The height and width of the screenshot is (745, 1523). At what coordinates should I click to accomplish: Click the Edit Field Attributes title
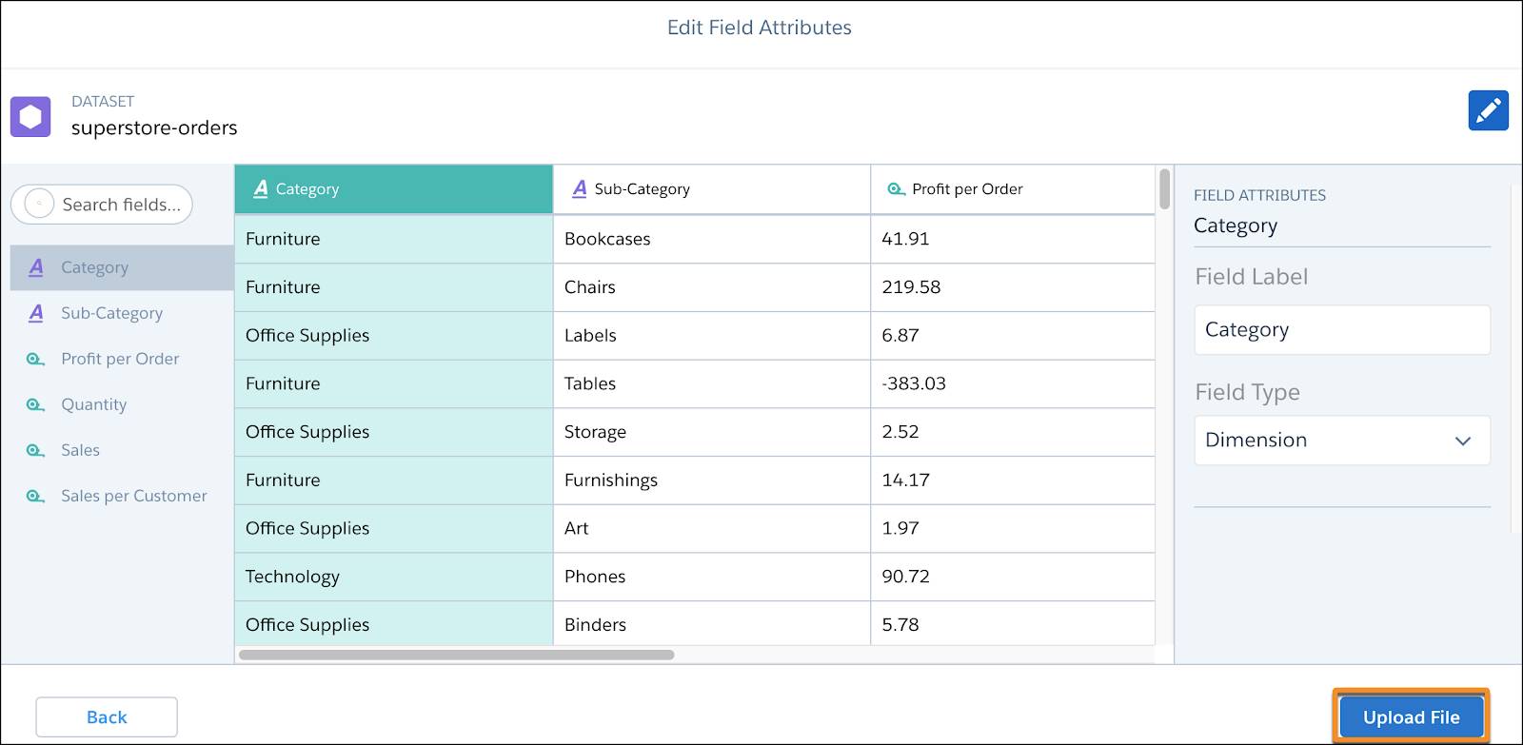click(x=760, y=28)
